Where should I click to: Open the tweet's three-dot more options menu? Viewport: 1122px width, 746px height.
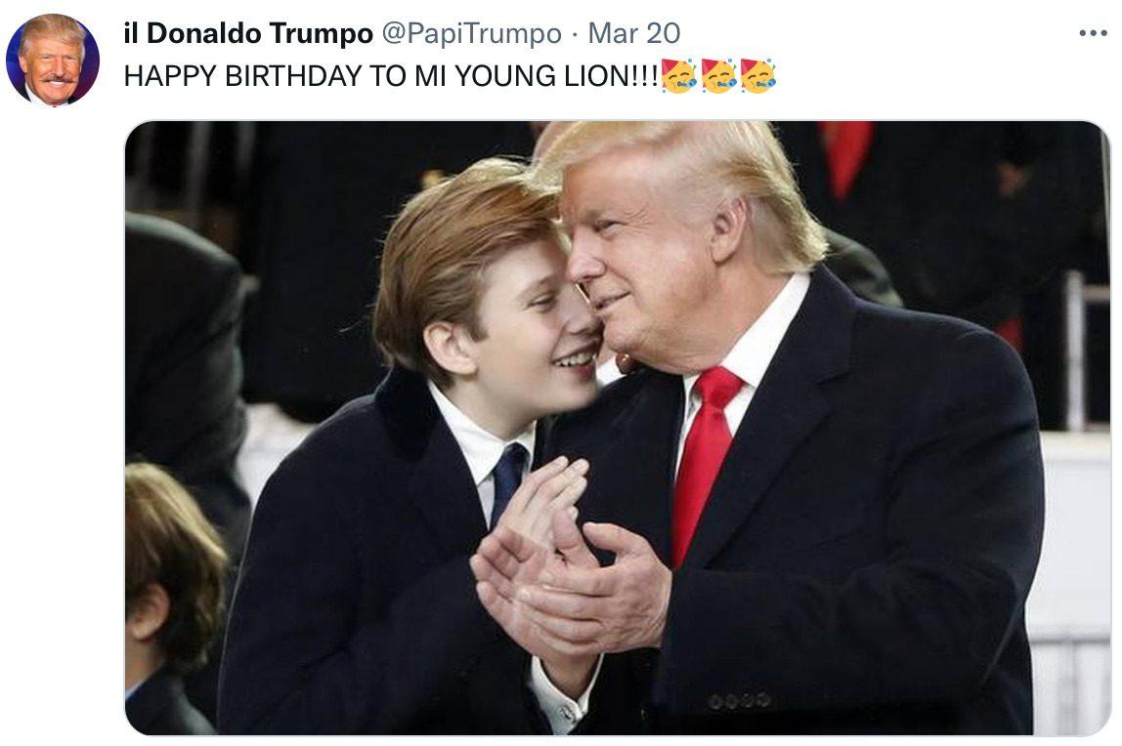point(1093,33)
